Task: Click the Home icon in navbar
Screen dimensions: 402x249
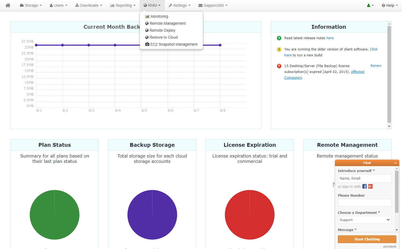Action: coord(8,5)
